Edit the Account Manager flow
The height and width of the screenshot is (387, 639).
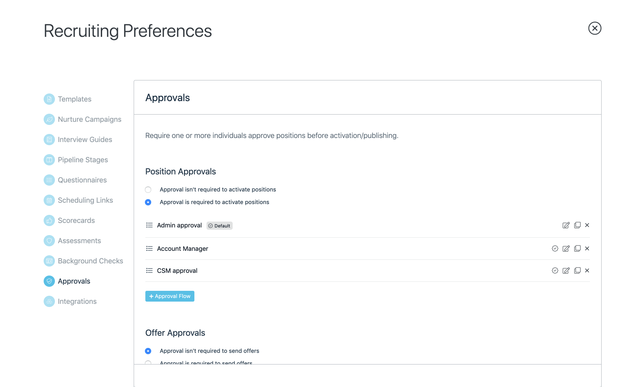click(566, 249)
